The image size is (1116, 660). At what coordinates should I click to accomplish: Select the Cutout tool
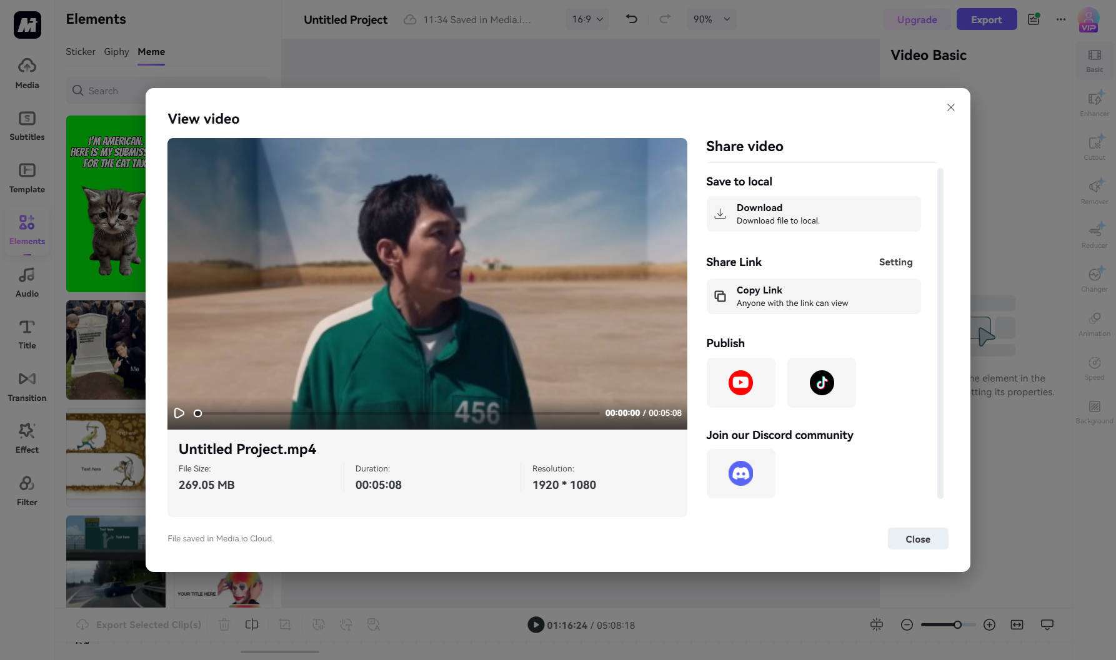pyautogui.click(x=1094, y=147)
